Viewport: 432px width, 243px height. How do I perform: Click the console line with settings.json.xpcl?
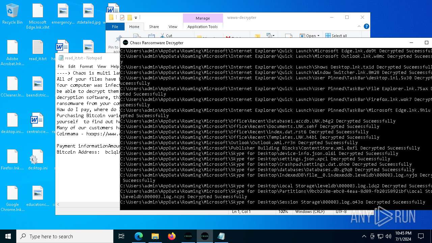(255, 159)
